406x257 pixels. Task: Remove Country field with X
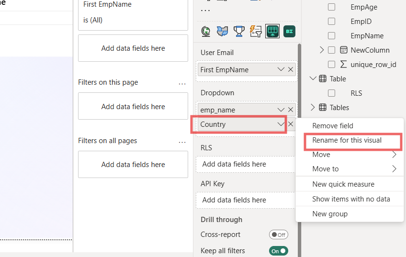291,124
